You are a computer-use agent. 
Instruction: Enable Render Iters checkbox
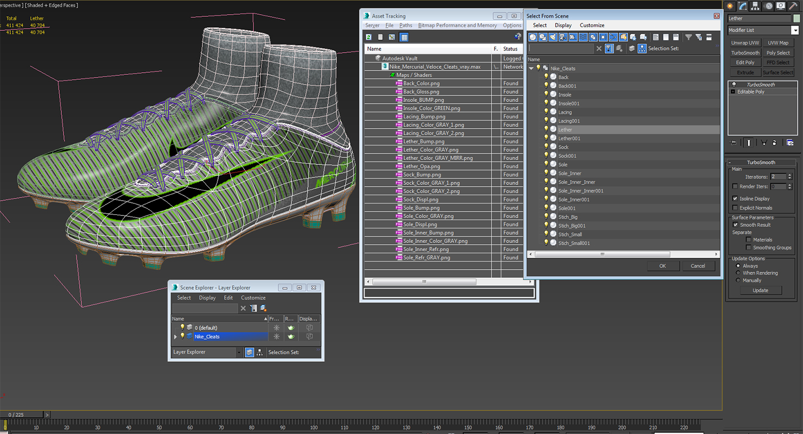click(735, 187)
